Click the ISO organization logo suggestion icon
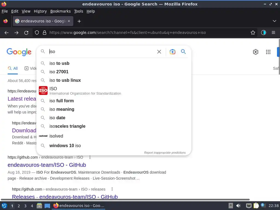This screenshot has height=210, width=280. (43, 91)
